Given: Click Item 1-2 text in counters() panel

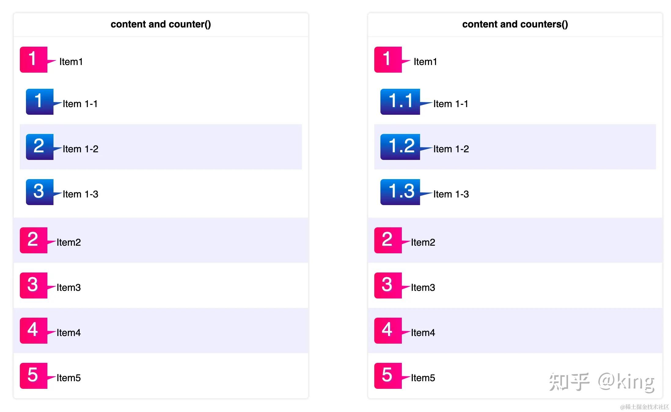Looking at the screenshot, I should (451, 149).
